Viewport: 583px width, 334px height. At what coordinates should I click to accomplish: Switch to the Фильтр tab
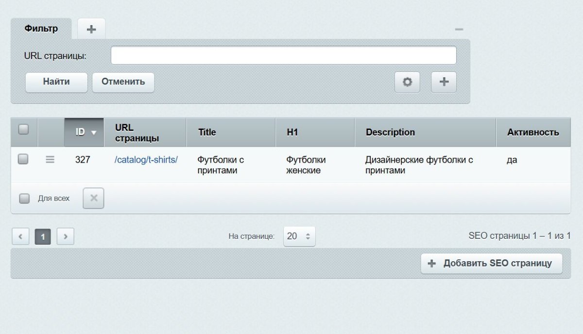[x=41, y=29]
